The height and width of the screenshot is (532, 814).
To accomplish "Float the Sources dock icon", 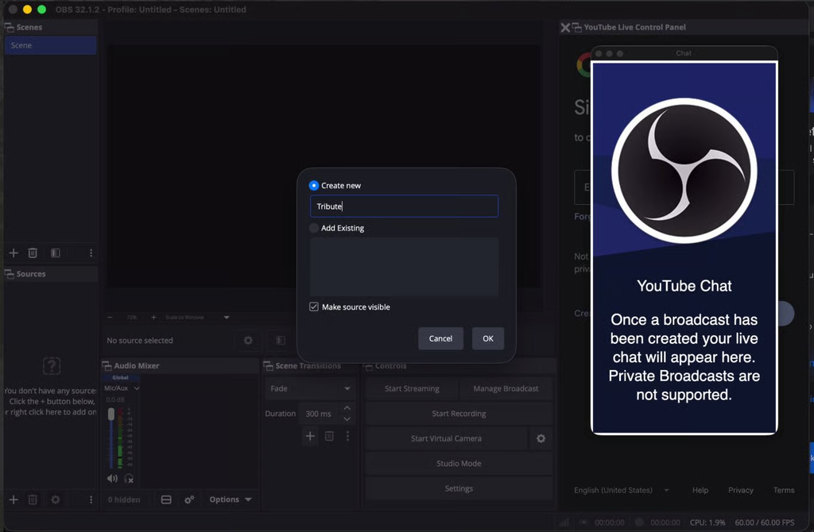I will coord(10,274).
